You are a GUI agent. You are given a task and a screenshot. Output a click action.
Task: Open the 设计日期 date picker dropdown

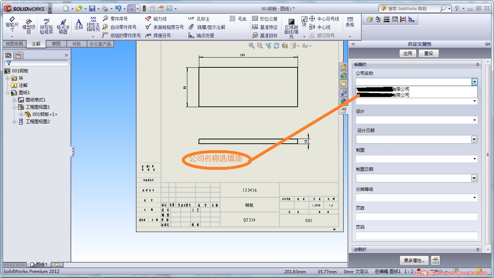(474, 139)
